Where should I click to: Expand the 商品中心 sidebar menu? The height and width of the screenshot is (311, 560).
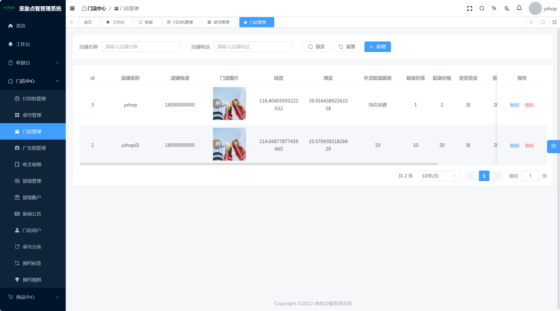tap(33, 297)
